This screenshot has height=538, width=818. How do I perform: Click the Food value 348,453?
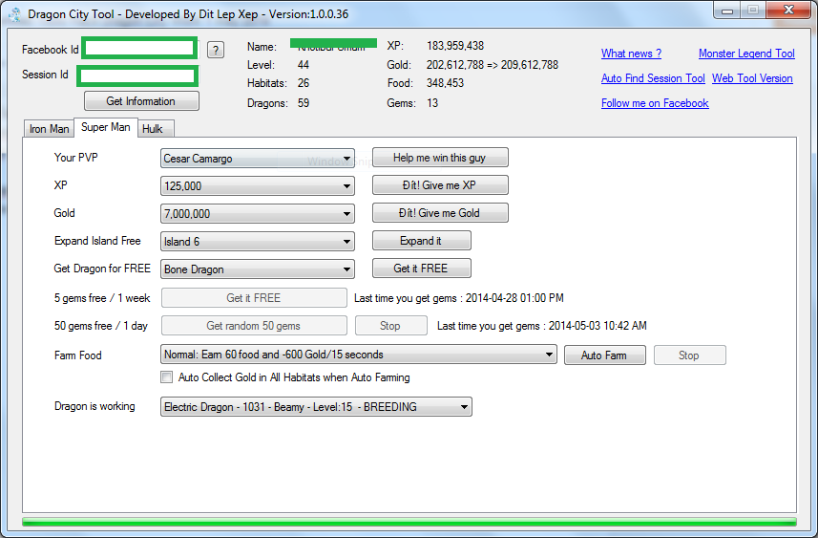[445, 83]
